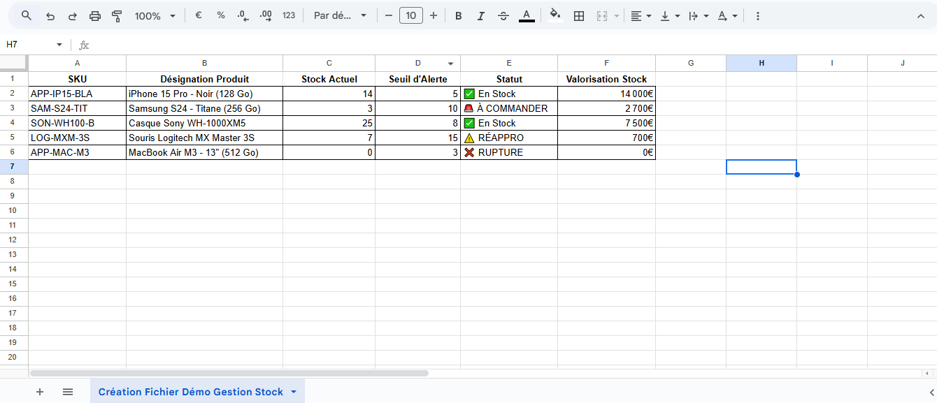Open the text wrapping dropdown
This screenshot has width=937, height=403.
point(698,15)
